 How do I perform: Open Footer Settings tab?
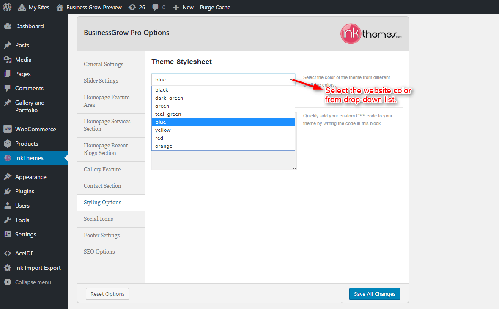click(111, 235)
